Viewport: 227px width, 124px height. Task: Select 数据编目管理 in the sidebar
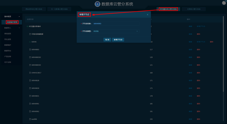[12, 22]
